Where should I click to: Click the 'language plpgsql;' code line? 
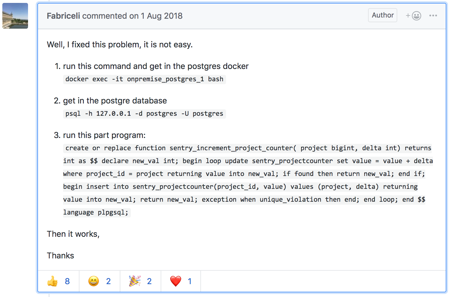[96, 213]
